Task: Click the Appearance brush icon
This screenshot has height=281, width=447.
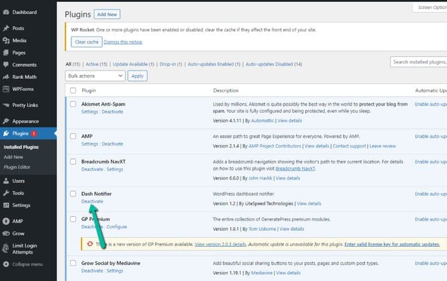Action: [x=6, y=121]
